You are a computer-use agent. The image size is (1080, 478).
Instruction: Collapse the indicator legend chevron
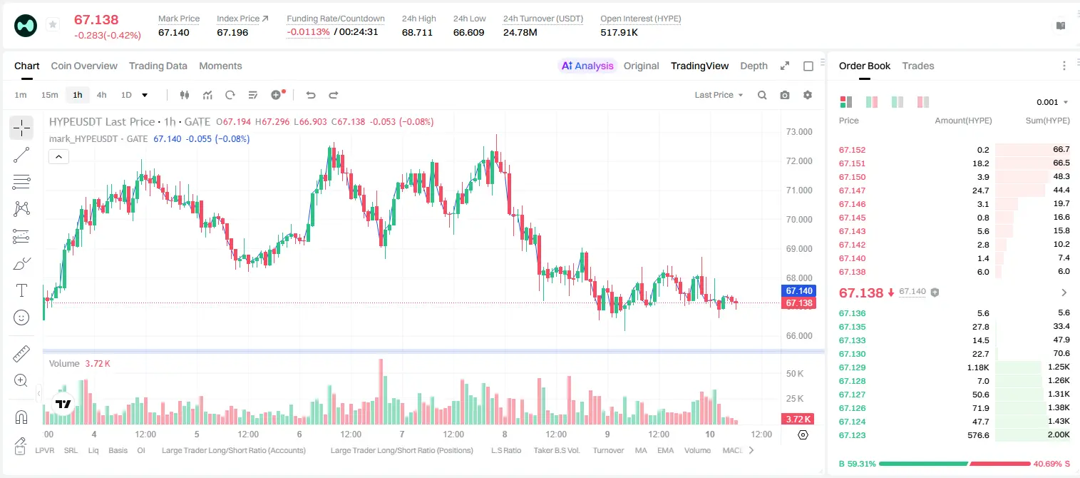coord(58,157)
